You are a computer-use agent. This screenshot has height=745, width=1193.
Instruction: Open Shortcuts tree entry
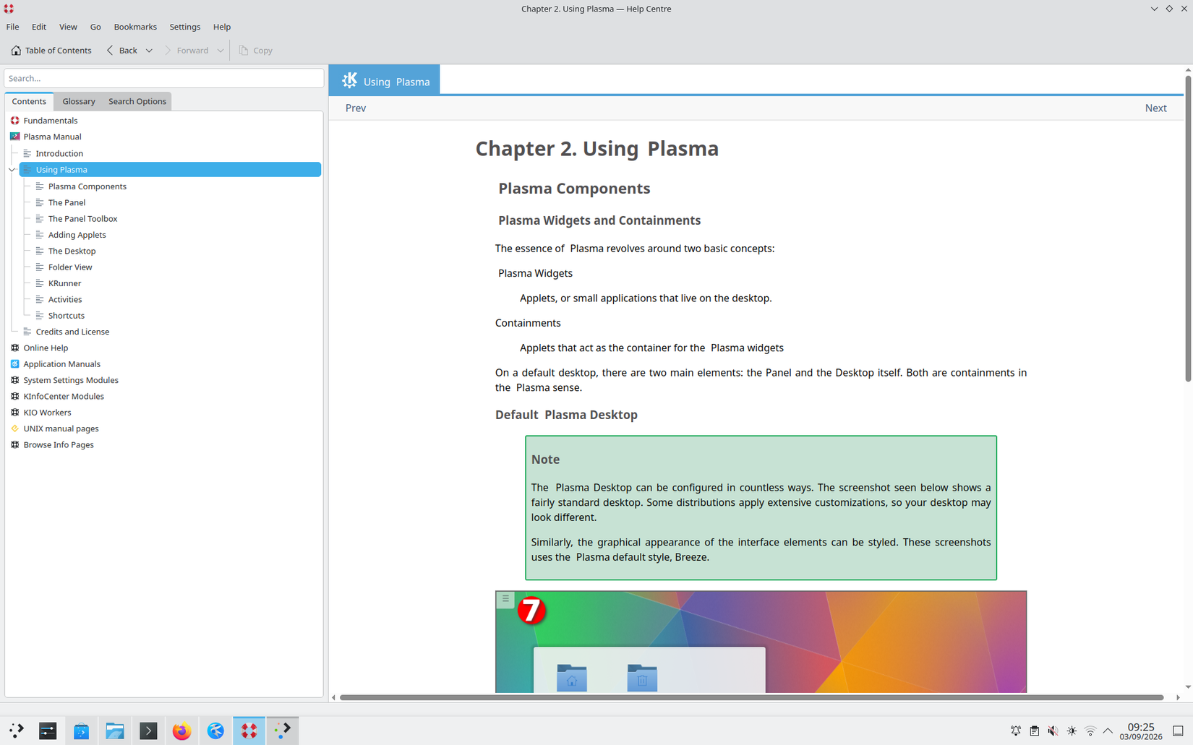[66, 316]
